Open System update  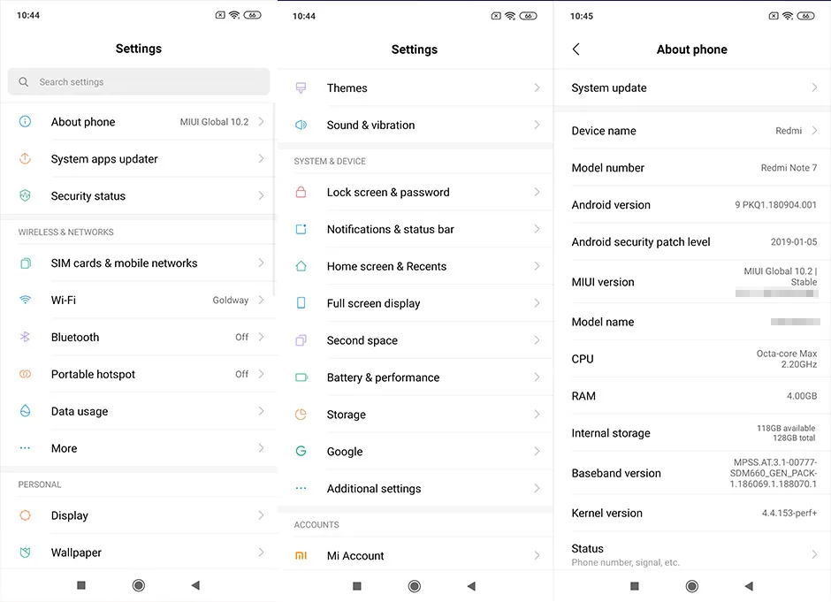point(692,88)
